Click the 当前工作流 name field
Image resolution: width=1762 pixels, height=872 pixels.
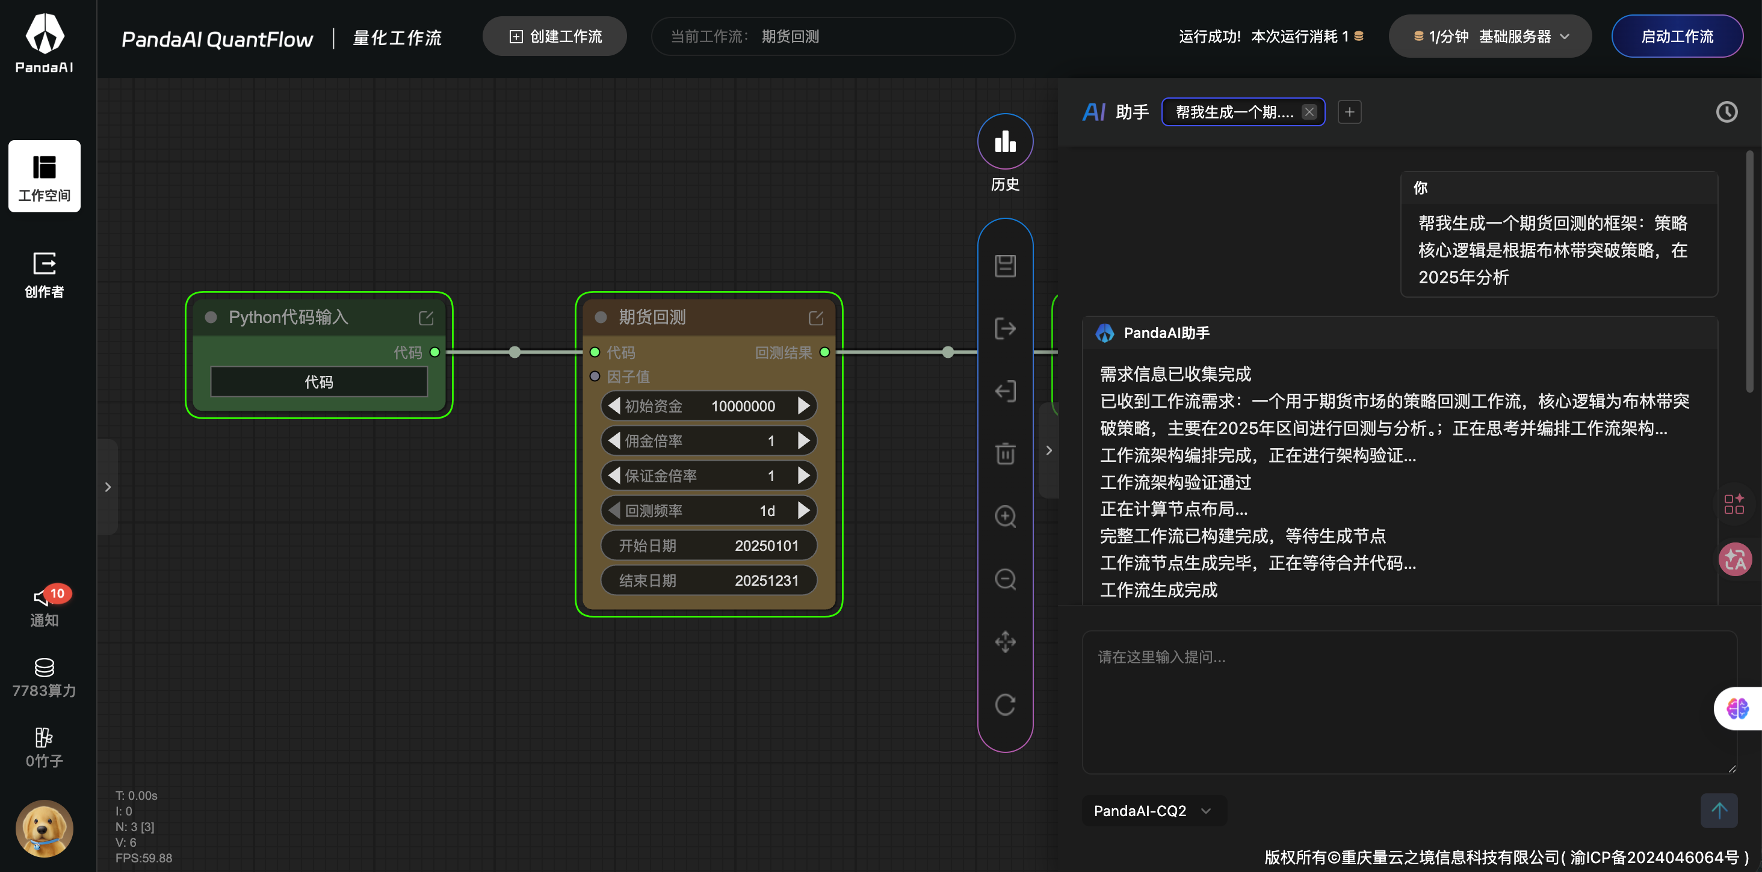(833, 36)
